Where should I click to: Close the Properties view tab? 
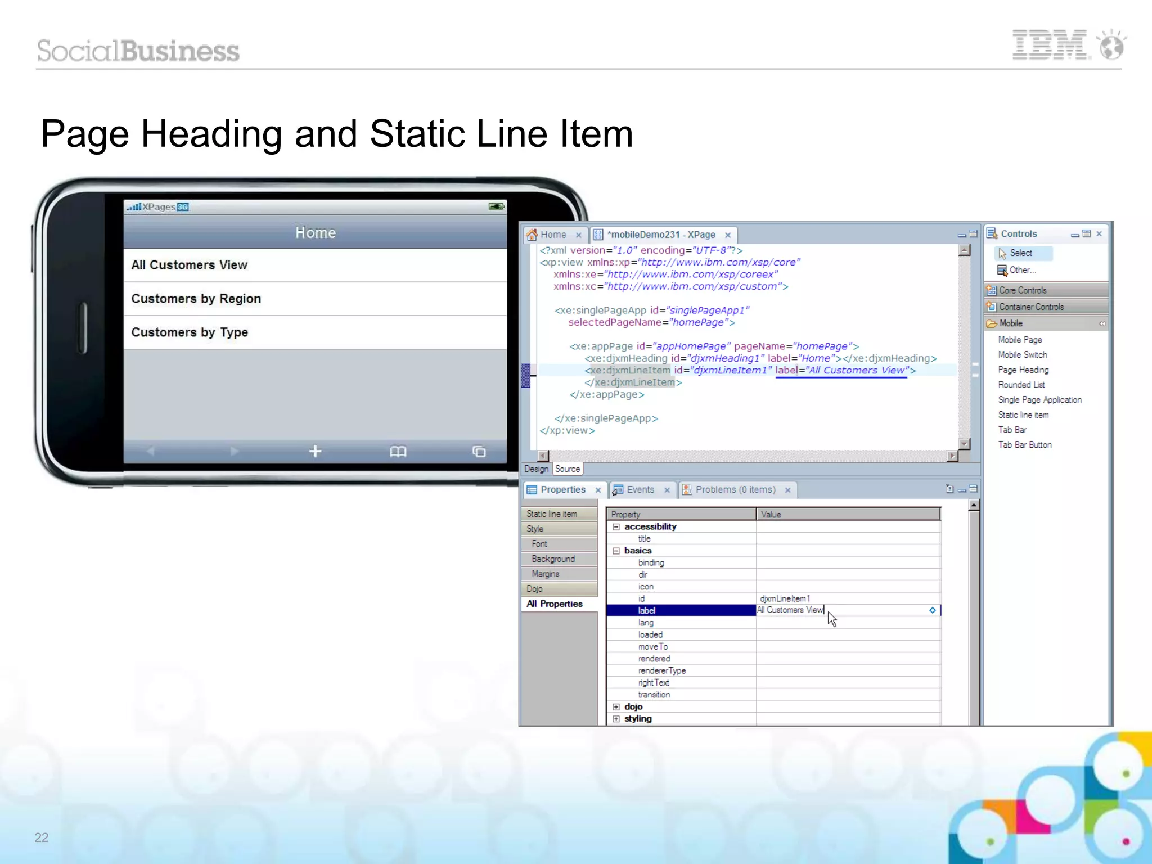tap(598, 490)
